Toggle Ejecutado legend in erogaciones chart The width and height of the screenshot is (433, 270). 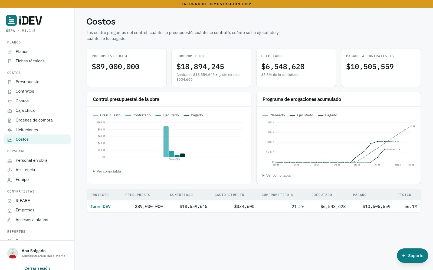301,115
